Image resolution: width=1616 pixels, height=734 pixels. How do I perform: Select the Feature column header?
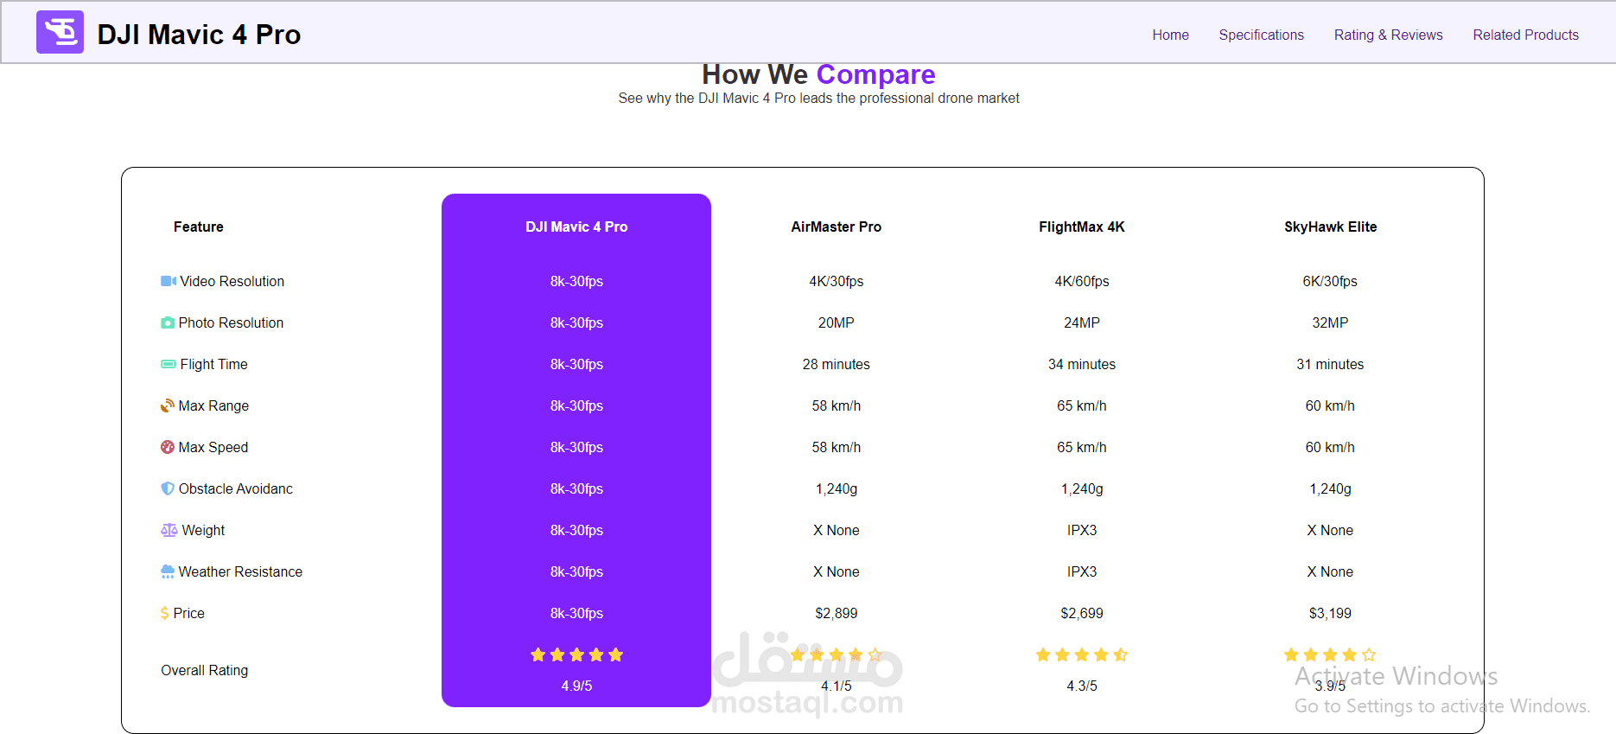198,227
